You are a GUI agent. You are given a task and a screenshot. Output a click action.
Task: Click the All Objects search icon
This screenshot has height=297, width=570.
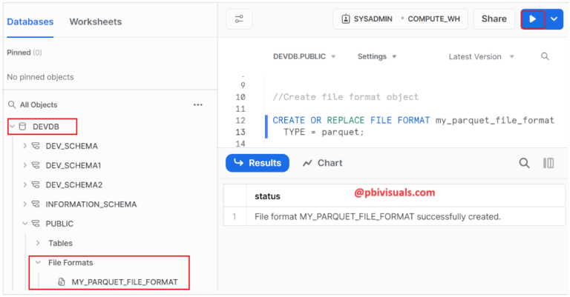click(x=12, y=105)
